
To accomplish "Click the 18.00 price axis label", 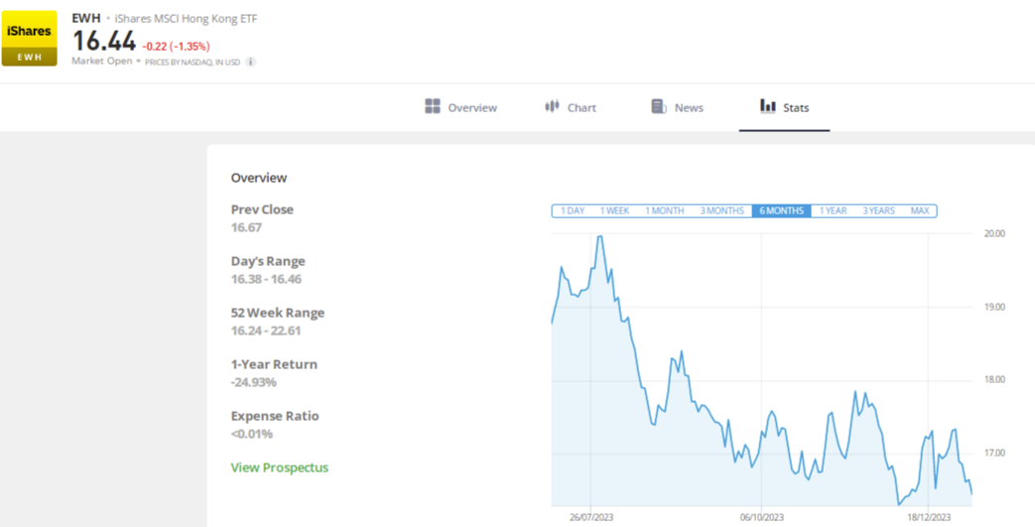I will (x=994, y=380).
